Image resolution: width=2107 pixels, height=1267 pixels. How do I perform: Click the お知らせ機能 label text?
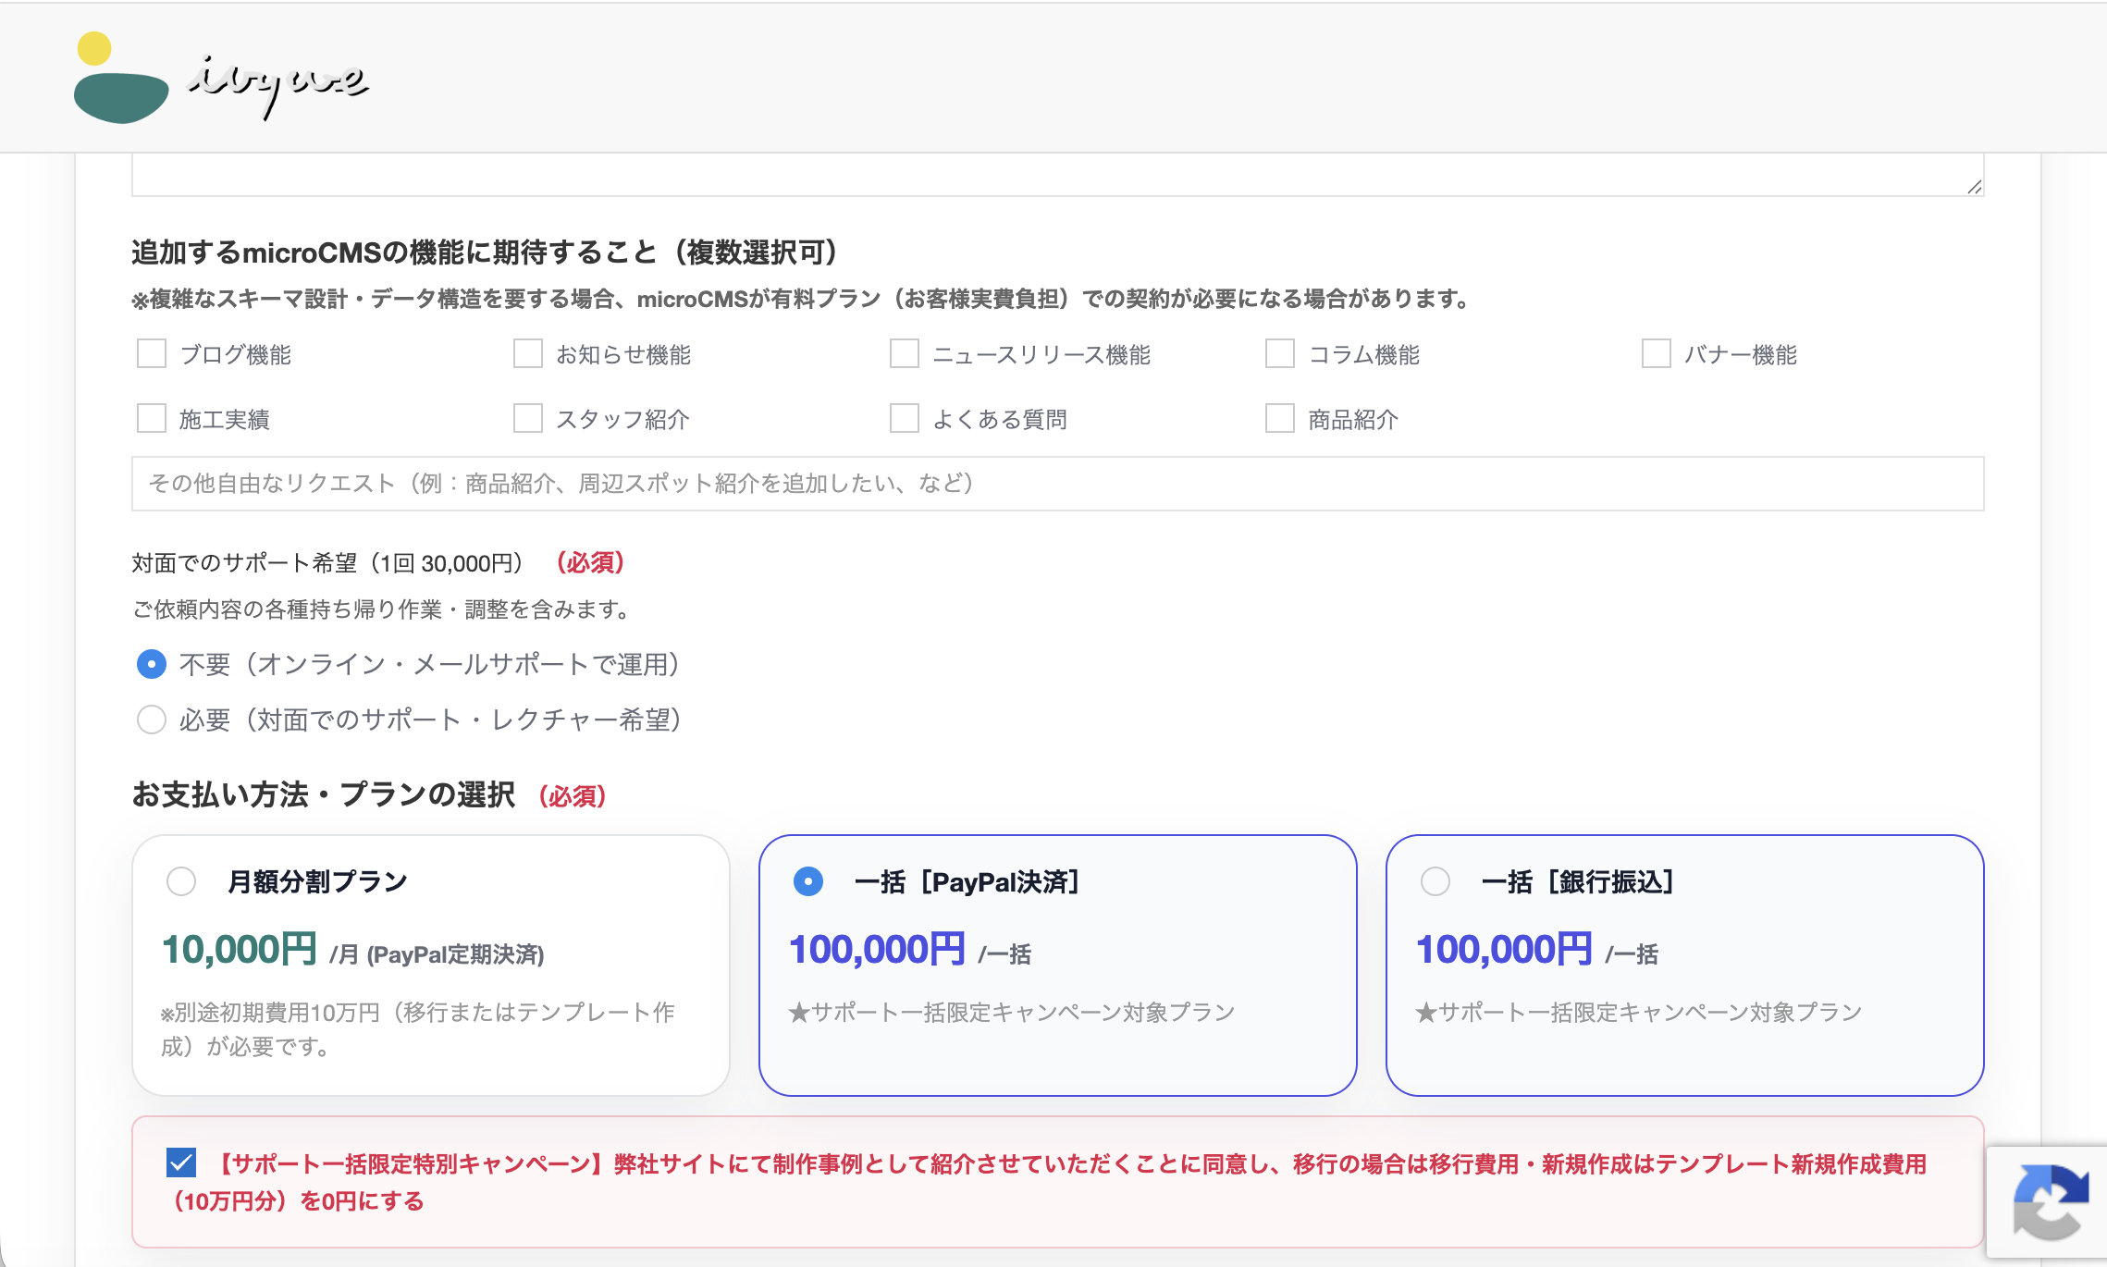pyautogui.click(x=623, y=355)
